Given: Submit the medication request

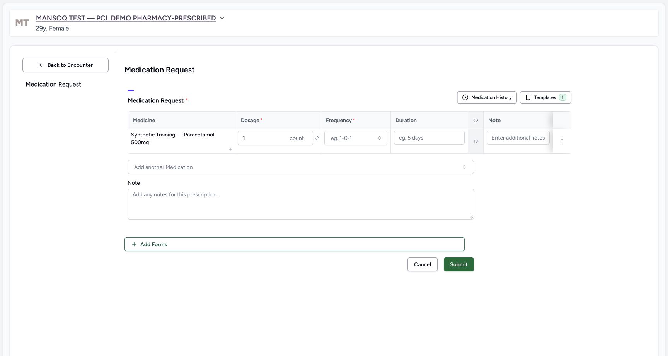Looking at the screenshot, I should (458, 264).
